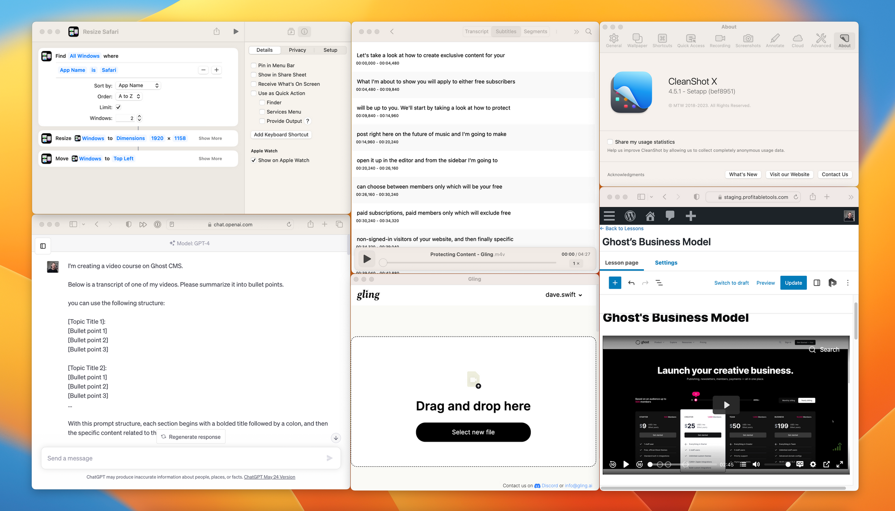895x511 pixels.
Task: Switch to the Segments tab
Action: 535,32
